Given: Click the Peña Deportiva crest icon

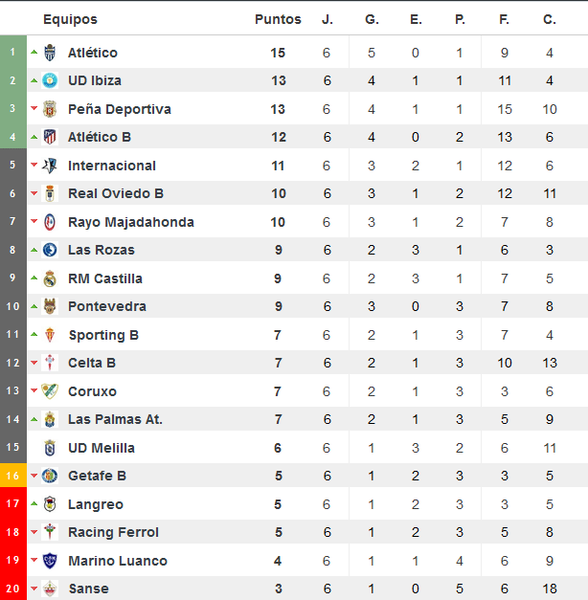Looking at the screenshot, I should click(x=50, y=109).
